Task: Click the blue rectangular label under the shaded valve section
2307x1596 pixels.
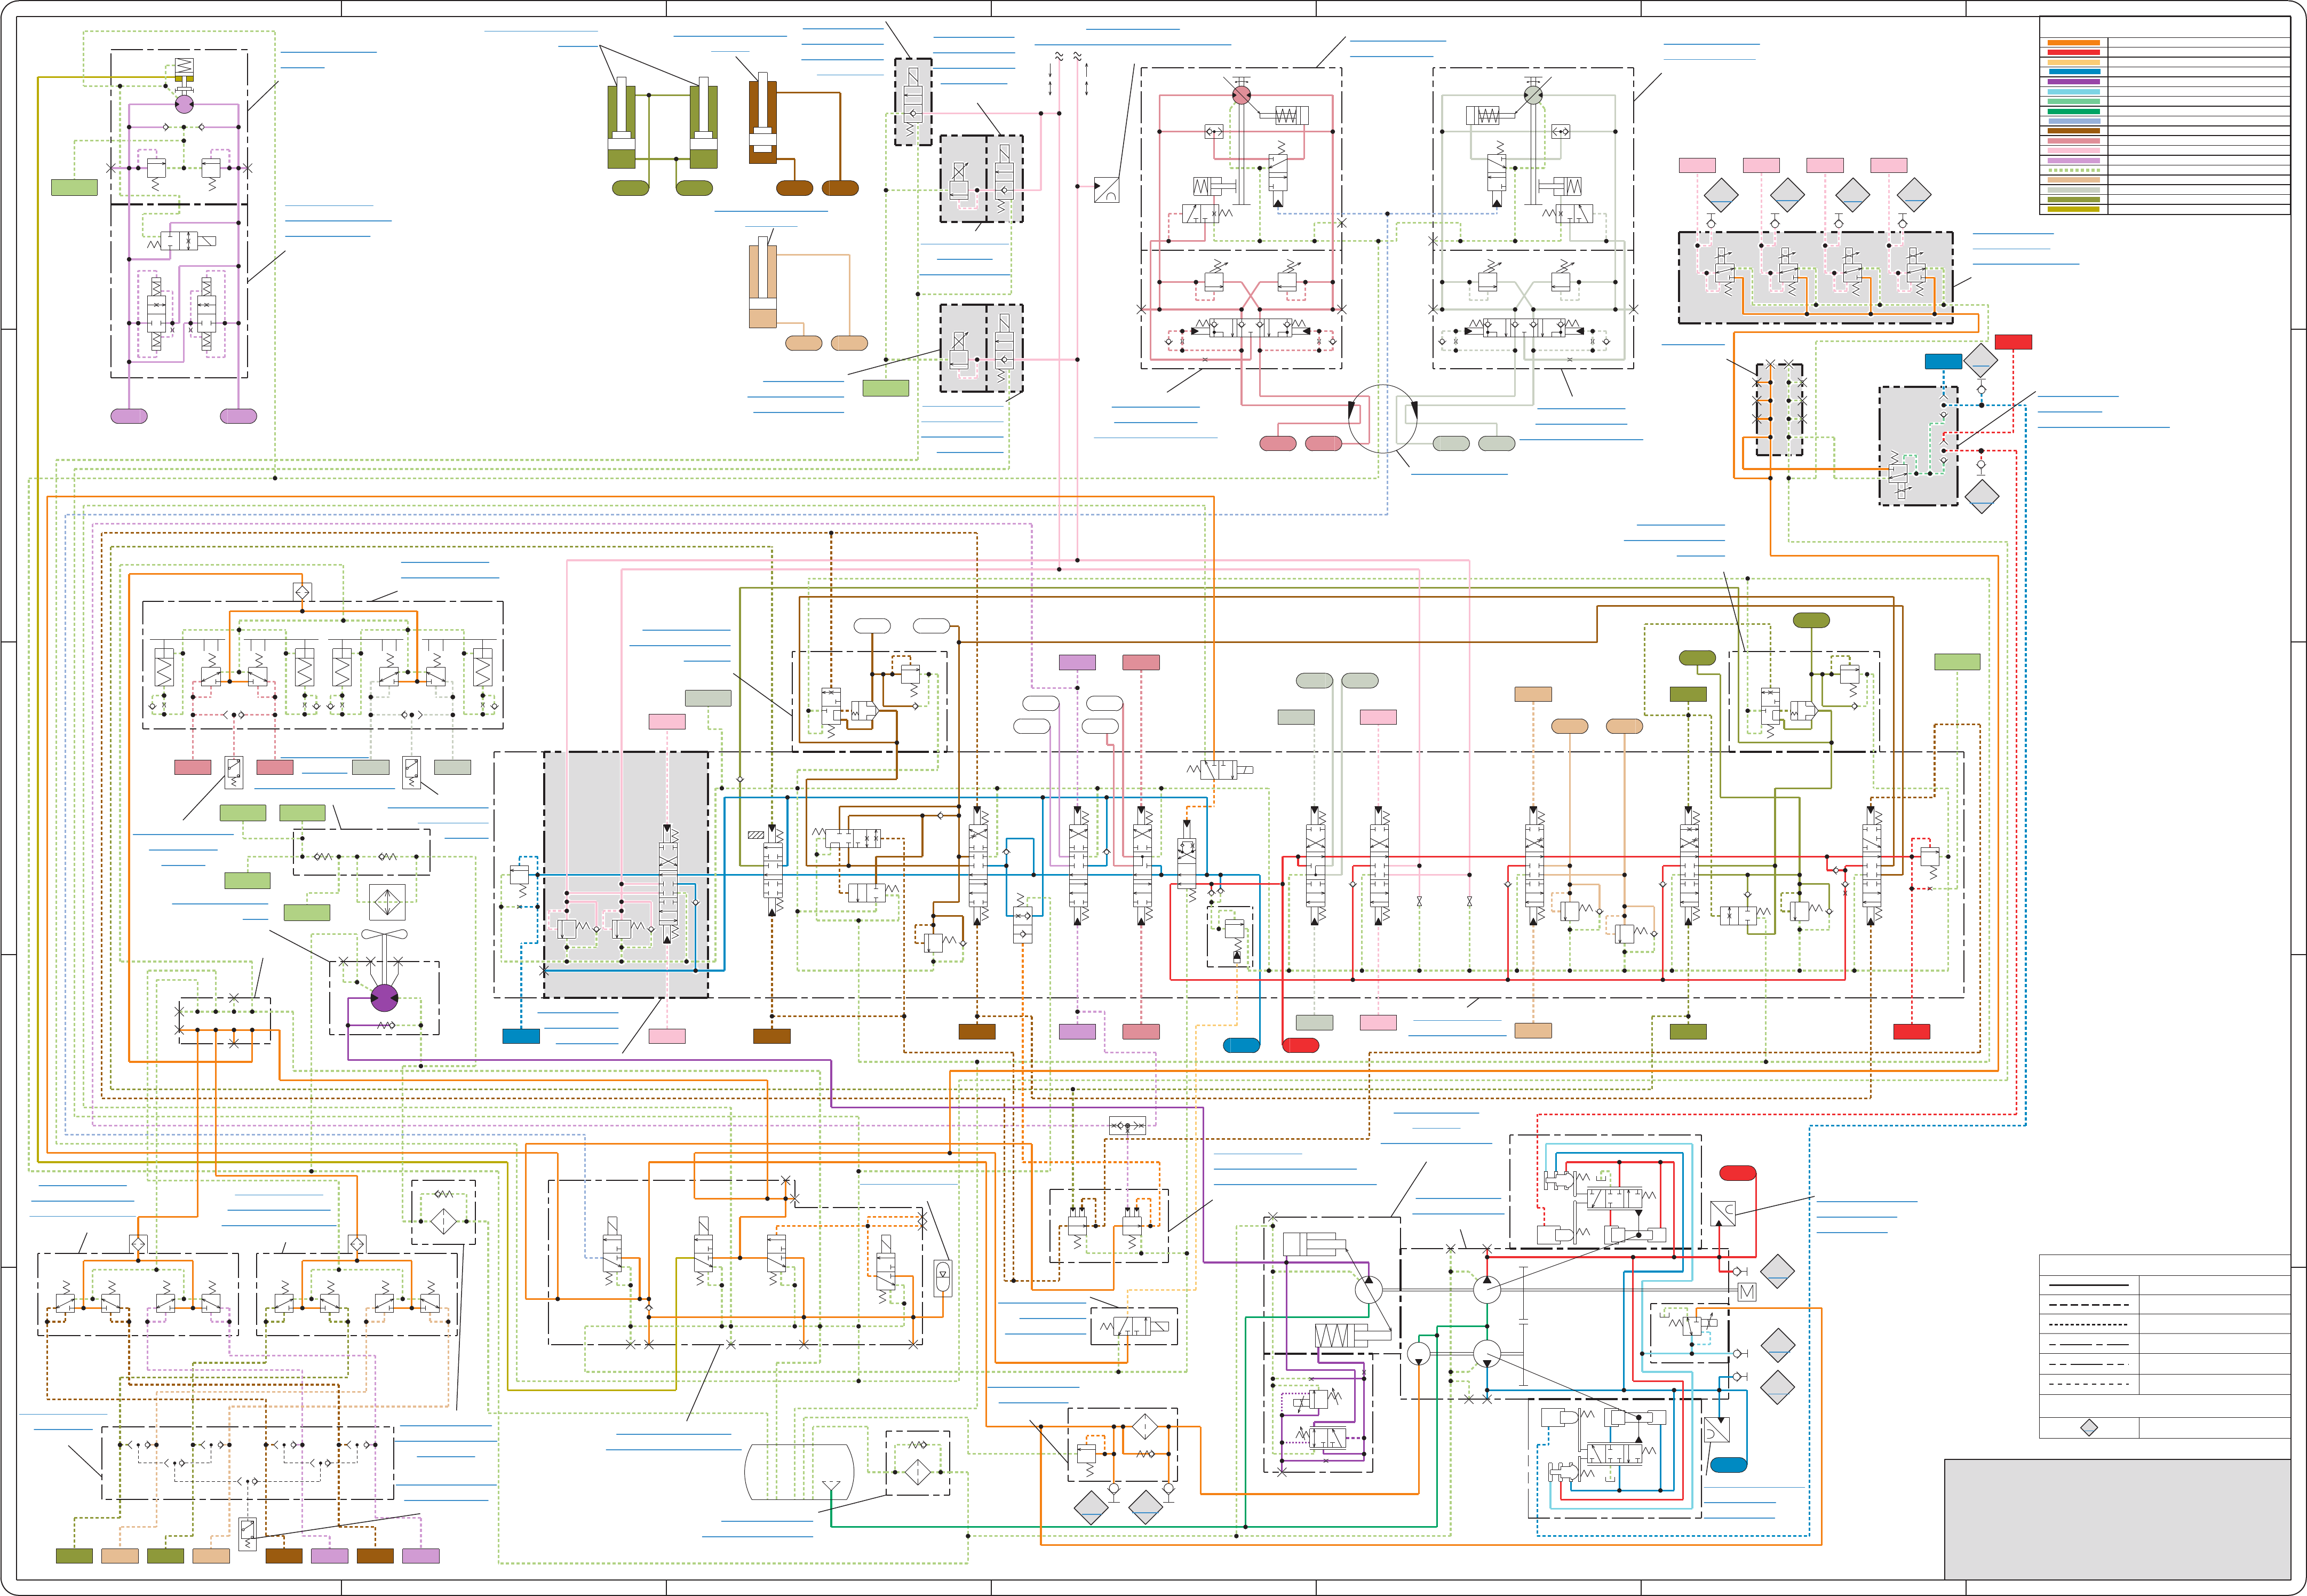Action: click(x=521, y=1037)
